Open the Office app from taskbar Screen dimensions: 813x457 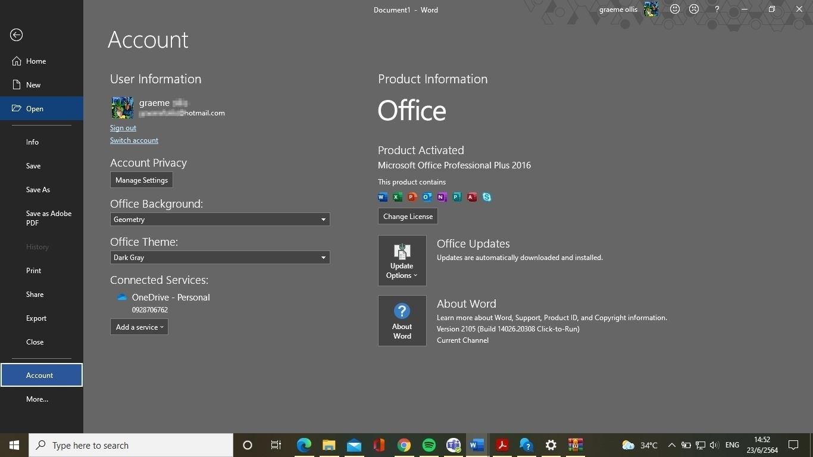[379, 445]
